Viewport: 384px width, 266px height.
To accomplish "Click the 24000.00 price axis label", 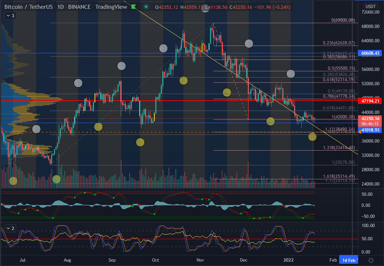I will point(370,184).
